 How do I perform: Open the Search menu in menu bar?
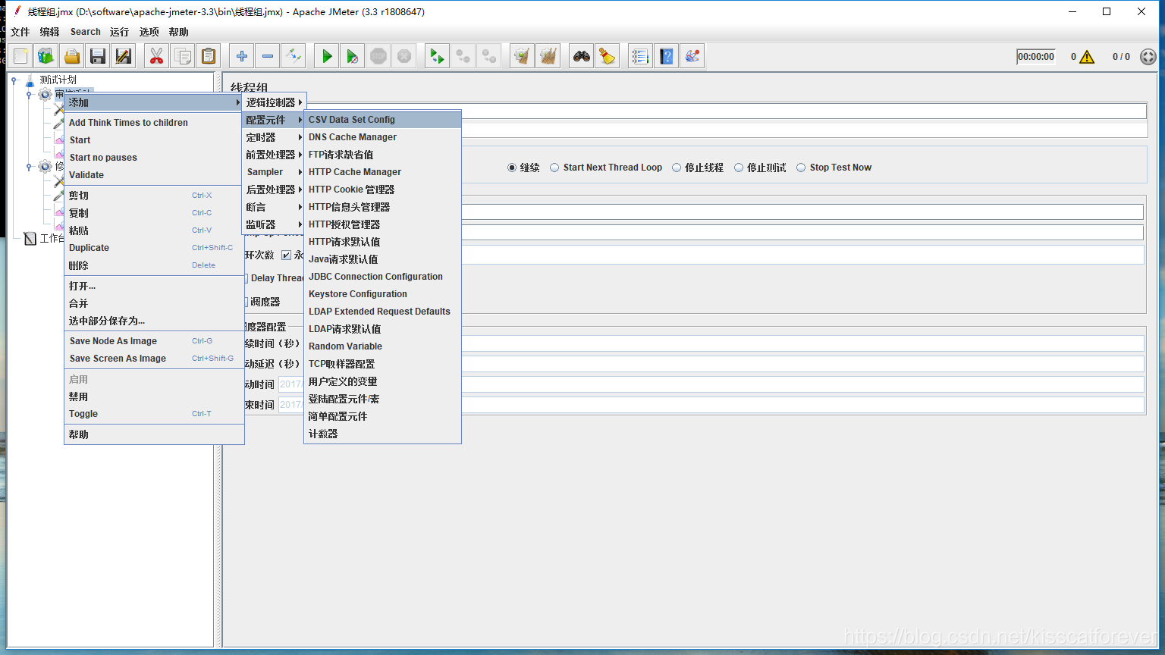[85, 32]
